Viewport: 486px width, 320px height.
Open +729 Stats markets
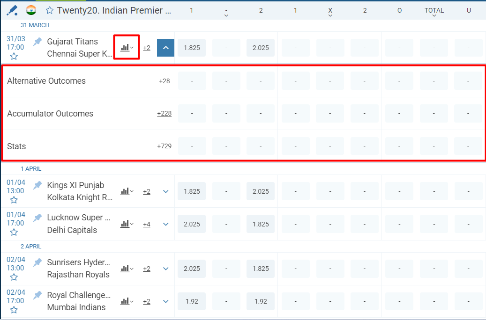coord(164,146)
